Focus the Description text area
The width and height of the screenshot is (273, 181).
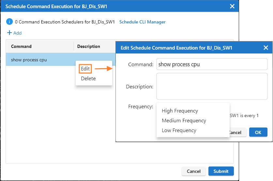(212, 86)
